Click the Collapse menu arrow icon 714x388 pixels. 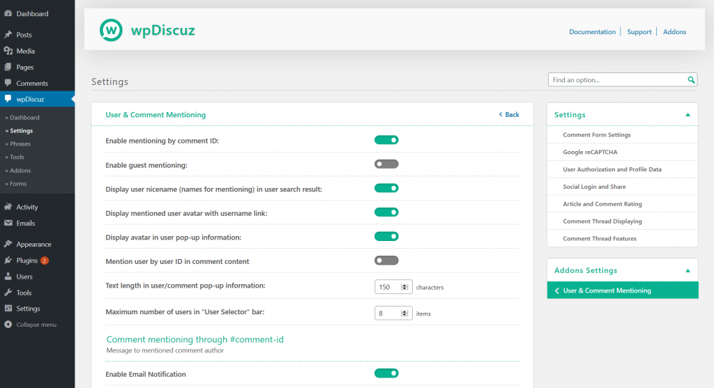coord(8,325)
